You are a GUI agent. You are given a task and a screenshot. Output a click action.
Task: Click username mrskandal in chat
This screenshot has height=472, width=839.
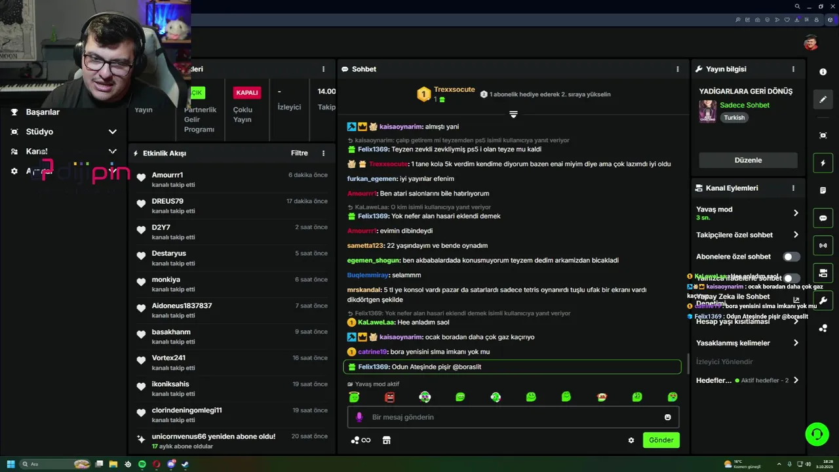364,290
